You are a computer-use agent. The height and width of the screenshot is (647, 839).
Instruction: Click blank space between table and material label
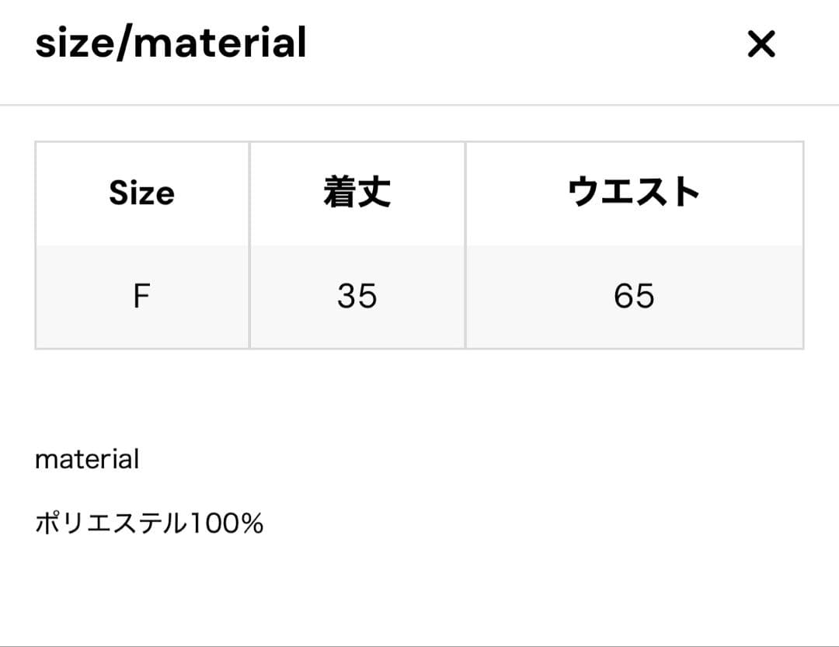(419, 396)
